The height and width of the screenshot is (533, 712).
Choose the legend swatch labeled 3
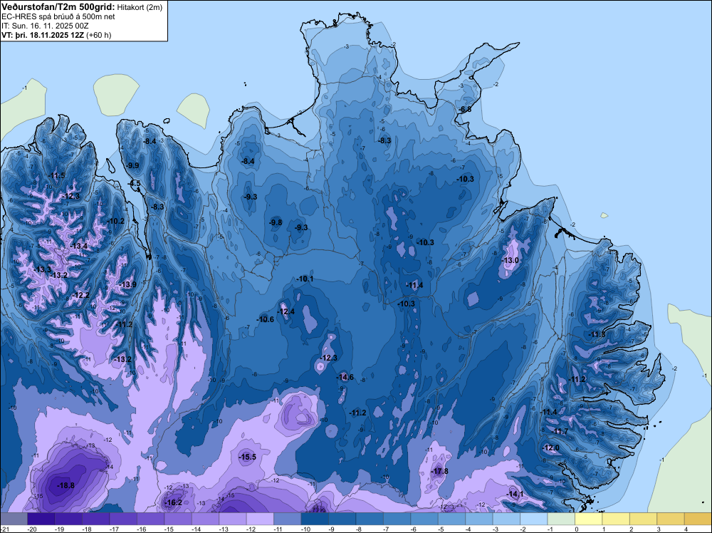pyautogui.click(x=671, y=519)
